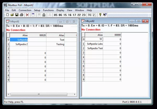The width and height of the screenshot is (157, 109).
Task: Open function 05 write single coil
Action: pos(55,15)
